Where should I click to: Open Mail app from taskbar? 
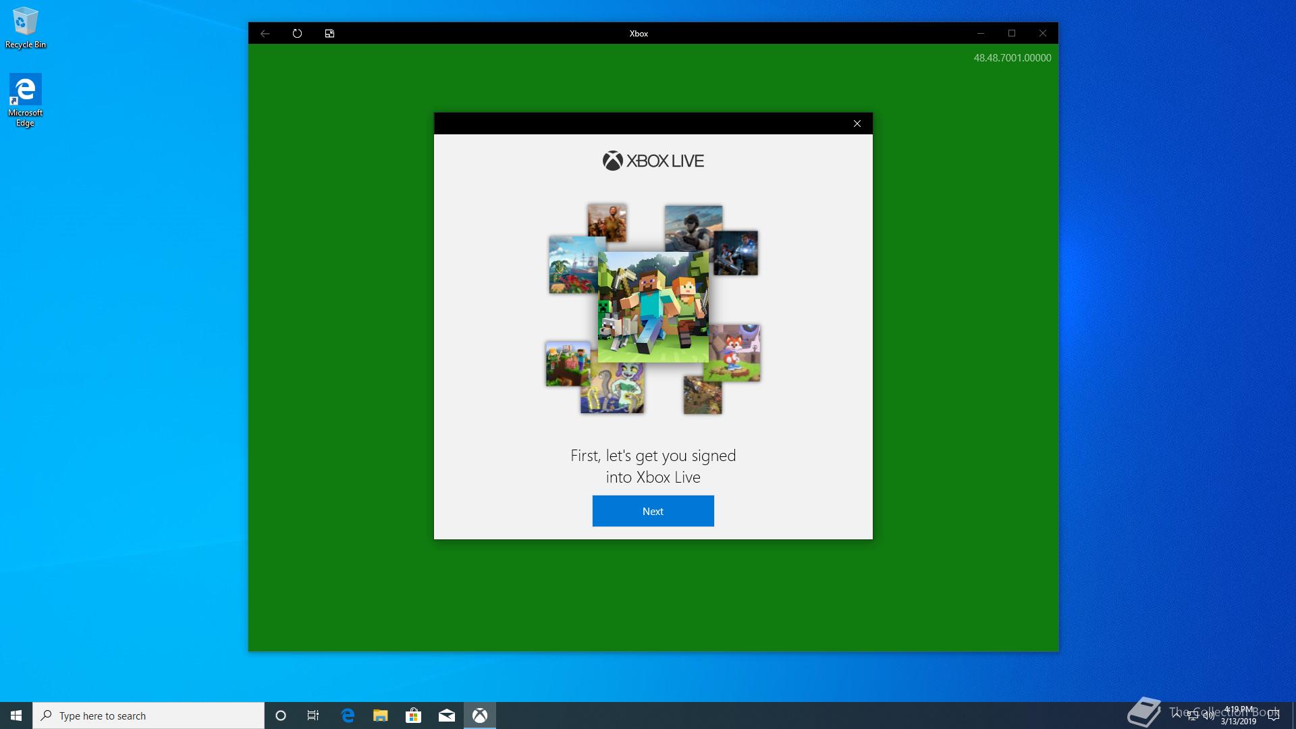point(446,715)
